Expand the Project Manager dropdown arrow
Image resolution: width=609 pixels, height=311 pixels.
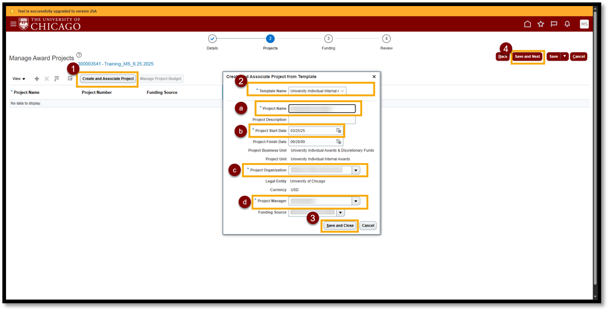[x=356, y=201]
